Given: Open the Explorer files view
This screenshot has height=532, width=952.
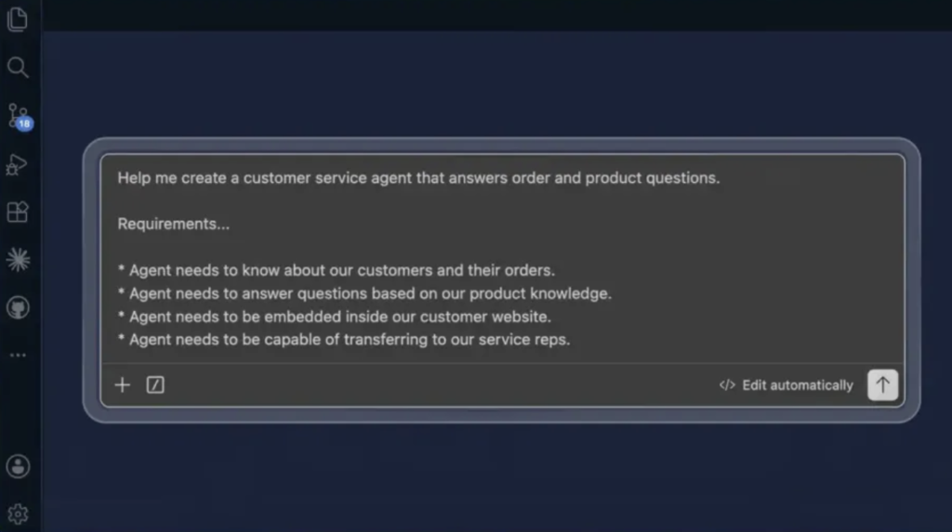Looking at the screenshot, I should click(18, 19).
